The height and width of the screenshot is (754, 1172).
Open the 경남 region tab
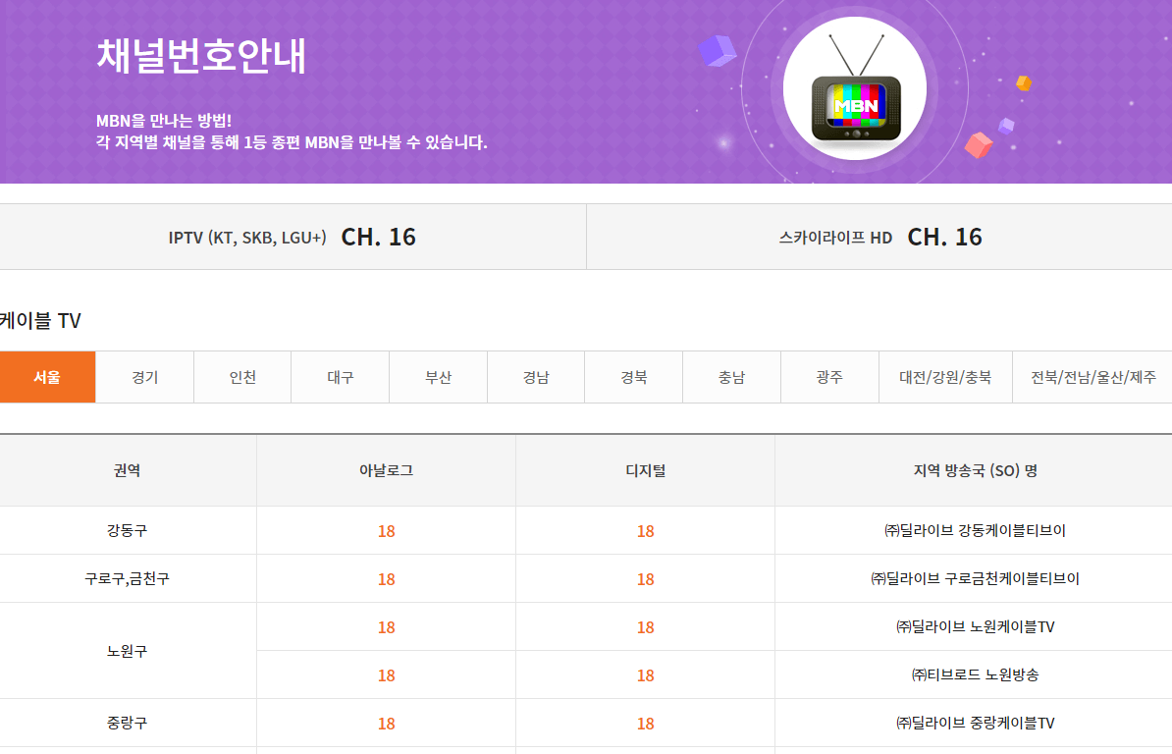pyautogui.click(x=535, y=376)
